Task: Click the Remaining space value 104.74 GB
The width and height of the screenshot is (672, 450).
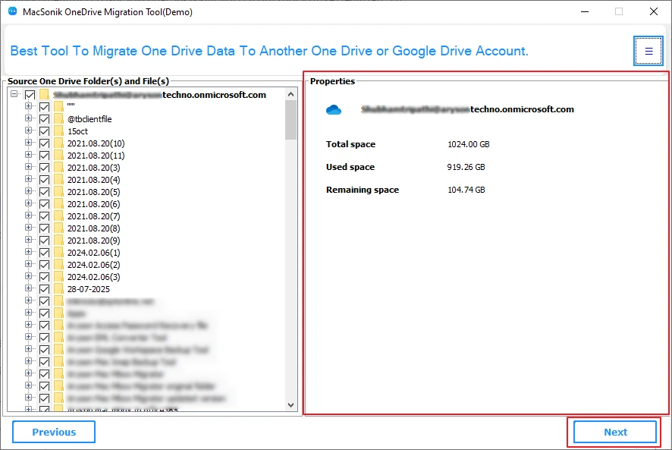Action: coord(466,190)
